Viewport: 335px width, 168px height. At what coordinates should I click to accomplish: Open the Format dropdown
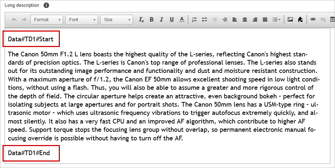[47, 20]
